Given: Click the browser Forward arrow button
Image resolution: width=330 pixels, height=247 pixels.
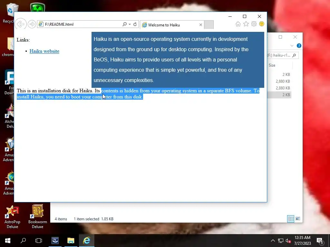Looking at the screenshot, I should 32,24.
